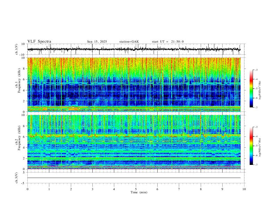Screen dimensions: 275x212
Task: Click time-axis tick label "10"
Action: point(244,189)
